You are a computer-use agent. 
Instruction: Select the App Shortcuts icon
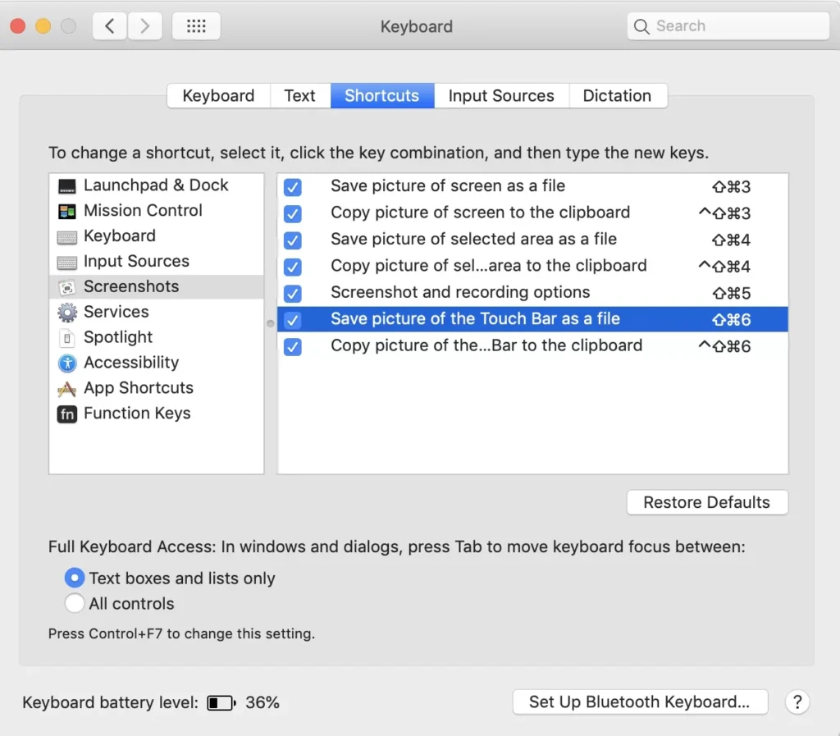click(67, 388)
